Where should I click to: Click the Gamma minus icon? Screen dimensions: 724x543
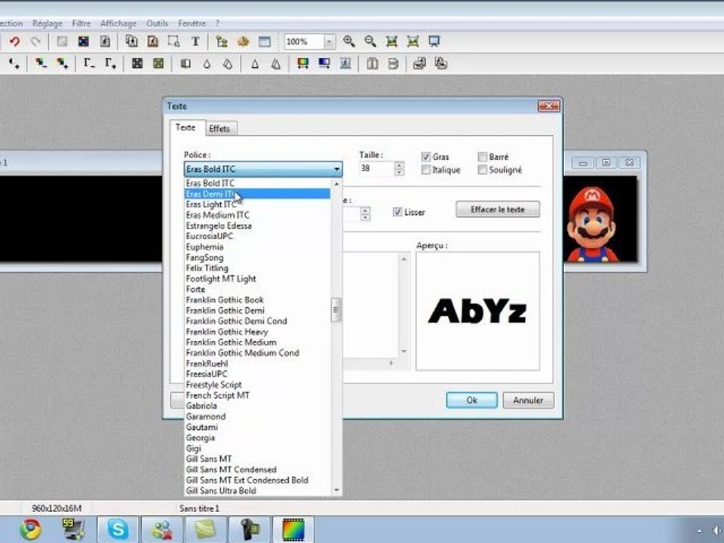pos(89,63)
